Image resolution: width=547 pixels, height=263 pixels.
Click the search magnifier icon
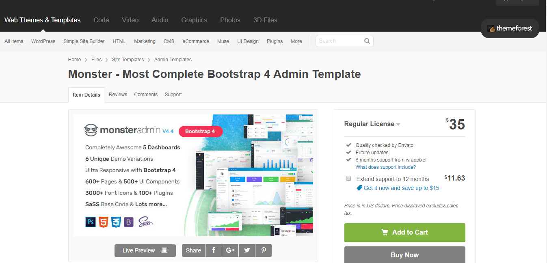point(367,41)
